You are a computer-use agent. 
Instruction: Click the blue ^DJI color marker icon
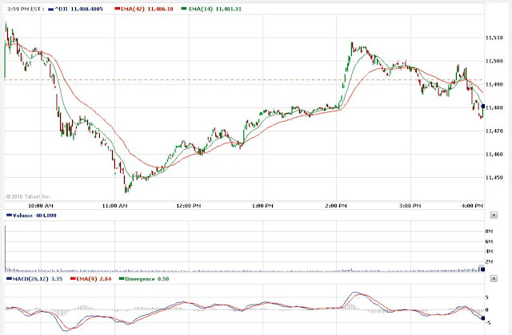pos(50,9)
